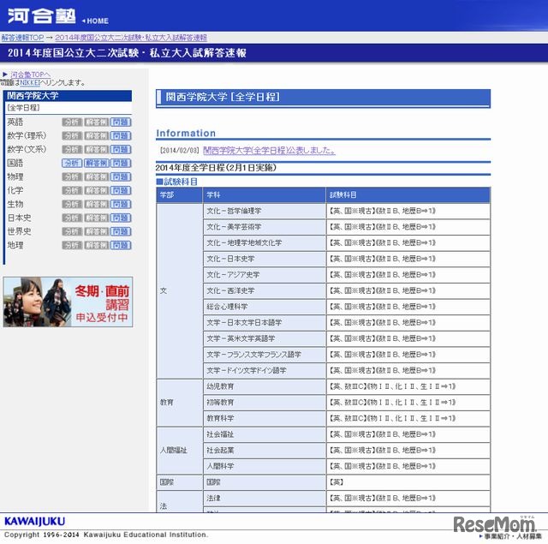Open the 解答例 button for 国語
Image resolution: width=548 pixels, height=544 pixels.
click(97, 163)
